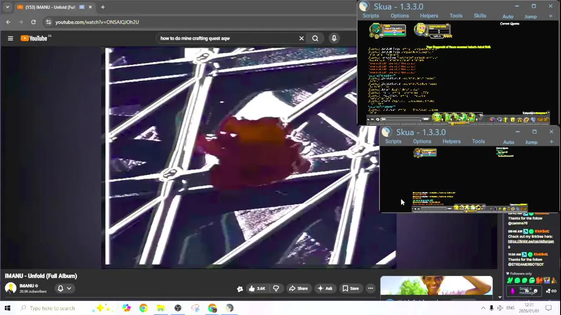Expand IMANU notification bell dropdown
Screen dimensions: 561x315
[64, 288]
